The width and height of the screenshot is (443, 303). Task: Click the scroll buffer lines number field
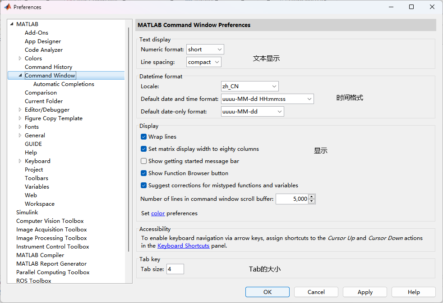292,199
